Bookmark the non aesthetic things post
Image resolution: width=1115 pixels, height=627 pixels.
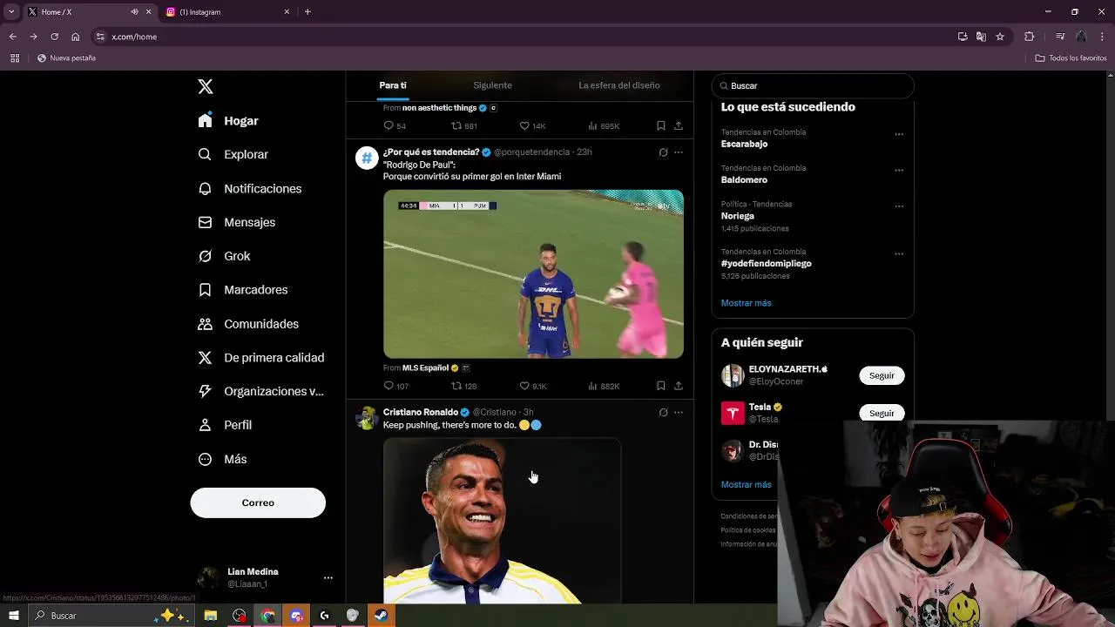(661, 125)
